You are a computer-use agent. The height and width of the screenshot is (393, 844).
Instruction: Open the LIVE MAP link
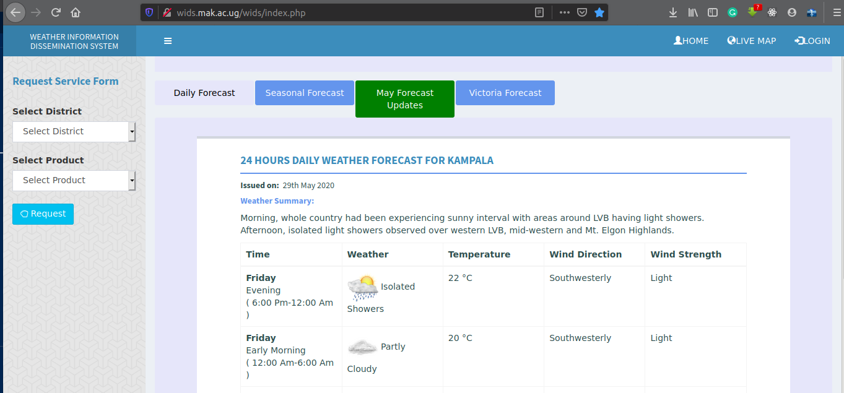point(752,41)
